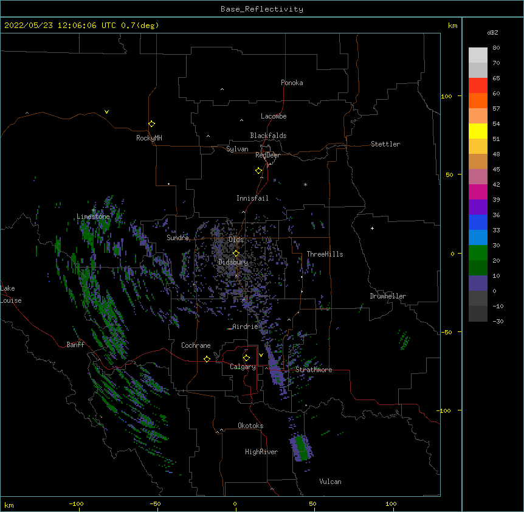Select the magenta 39-42 dBZ legend swatch
The width and height of the screenshot is (524, 512).
(478, 192)
